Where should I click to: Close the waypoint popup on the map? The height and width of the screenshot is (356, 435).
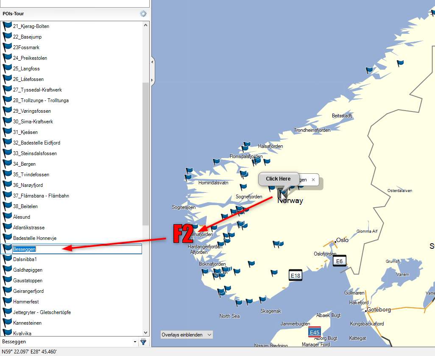pos(313,180)
